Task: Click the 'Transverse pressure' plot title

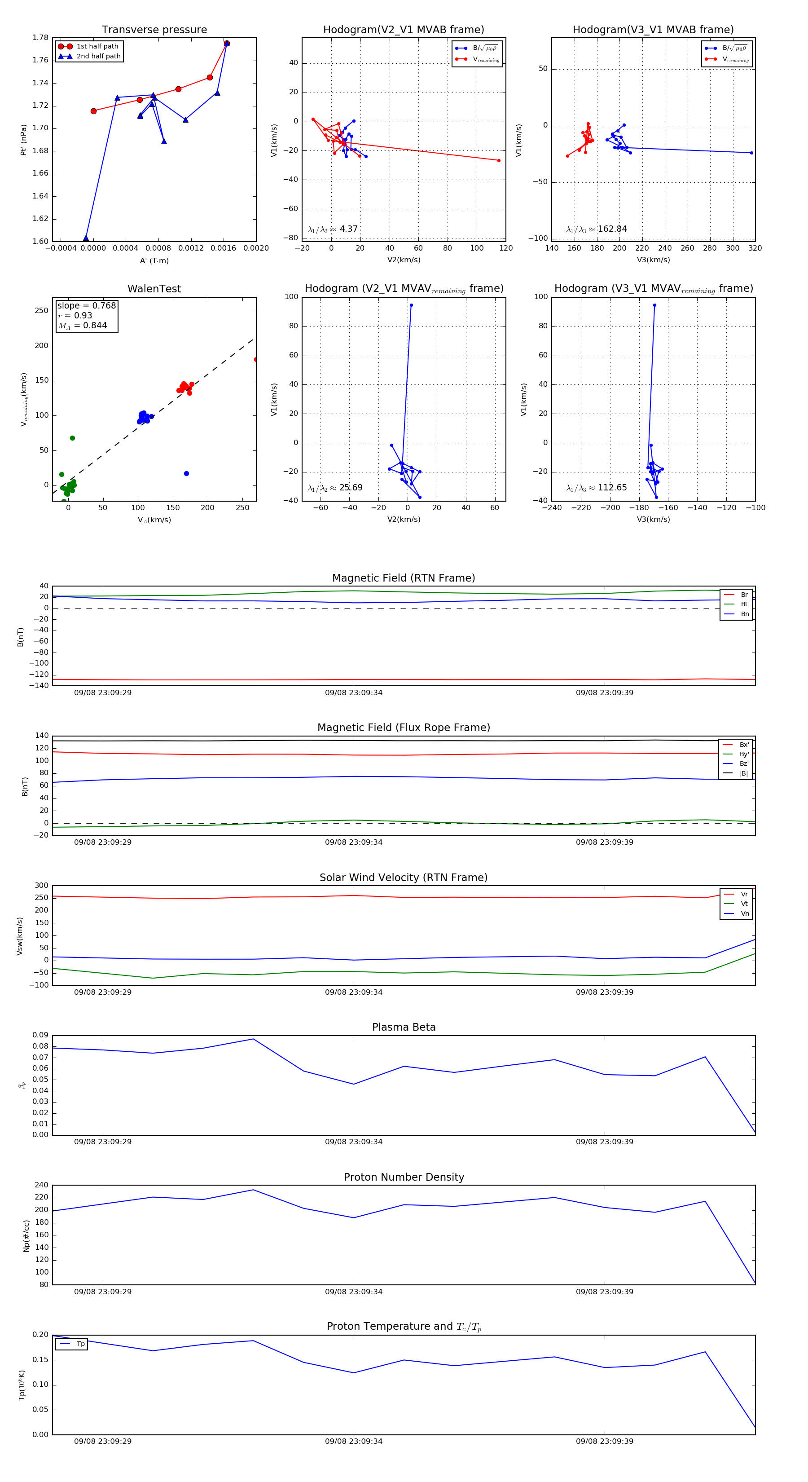Action: point(154,30)
